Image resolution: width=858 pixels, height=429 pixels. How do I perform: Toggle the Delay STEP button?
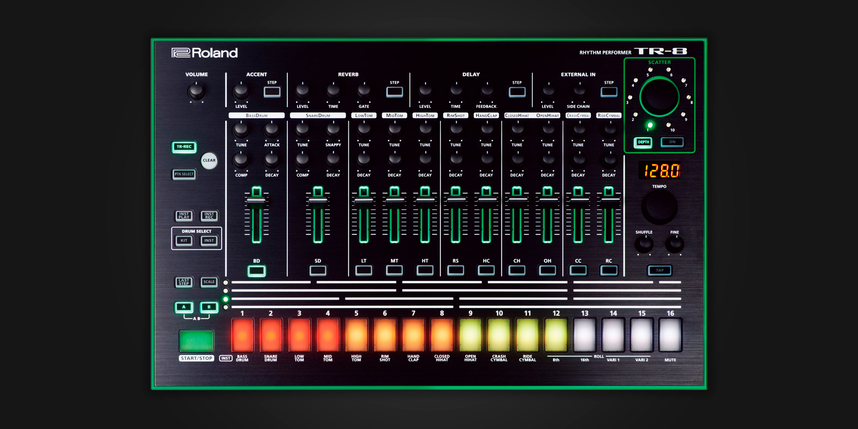[517, 92]
